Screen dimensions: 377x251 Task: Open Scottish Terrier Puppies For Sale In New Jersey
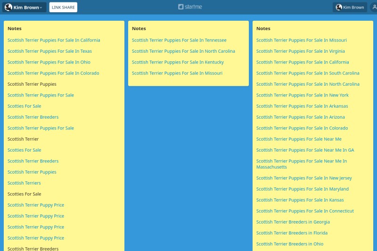pyautogui.click(x=304, y=178)
